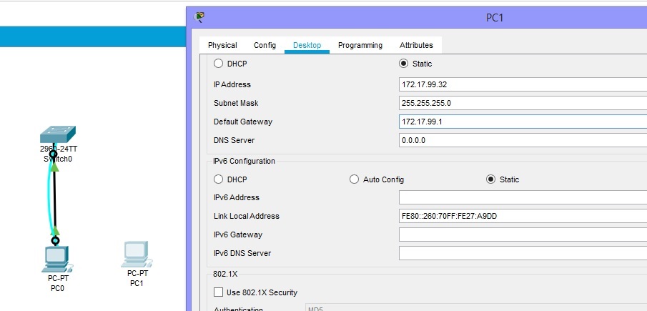This screenshot has height=311, width=647.
Task: Enable Auto Config for IPv6
Action: [354, 179]
